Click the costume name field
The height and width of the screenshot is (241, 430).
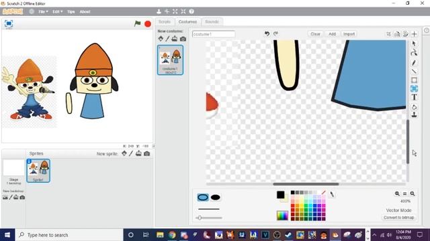coord(214,34)
